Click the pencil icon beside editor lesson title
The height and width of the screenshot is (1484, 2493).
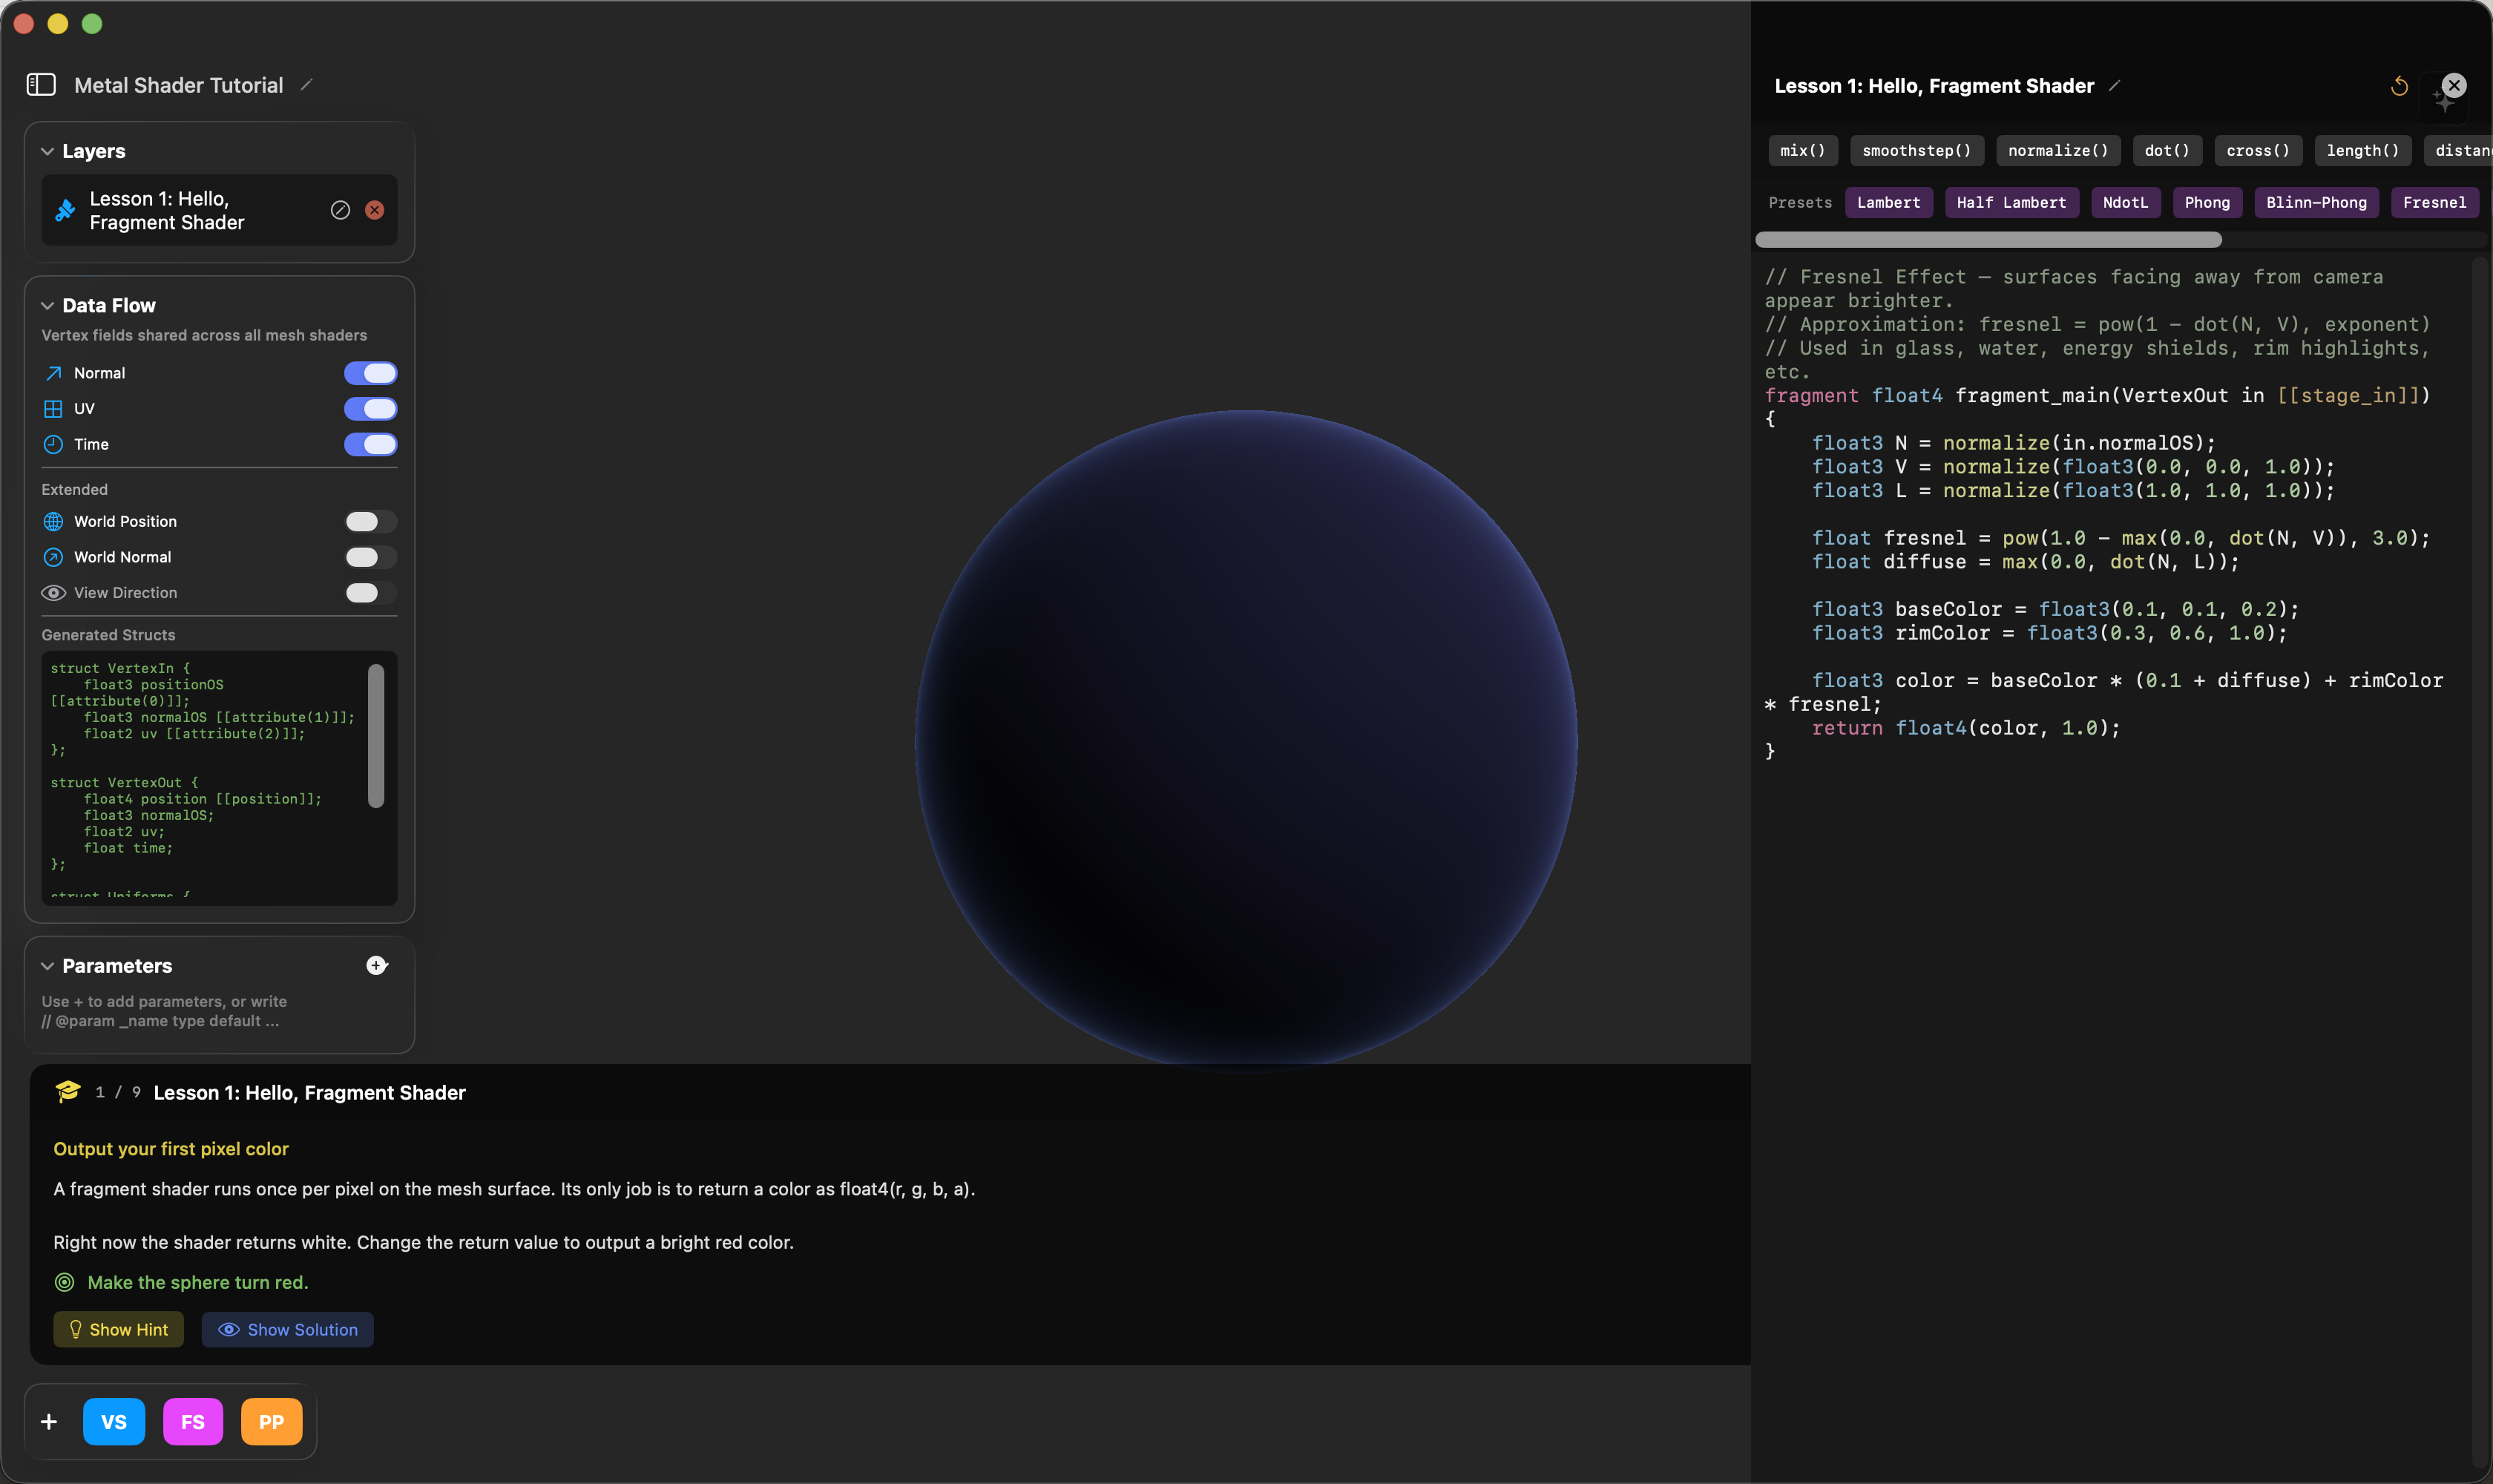2115,86
